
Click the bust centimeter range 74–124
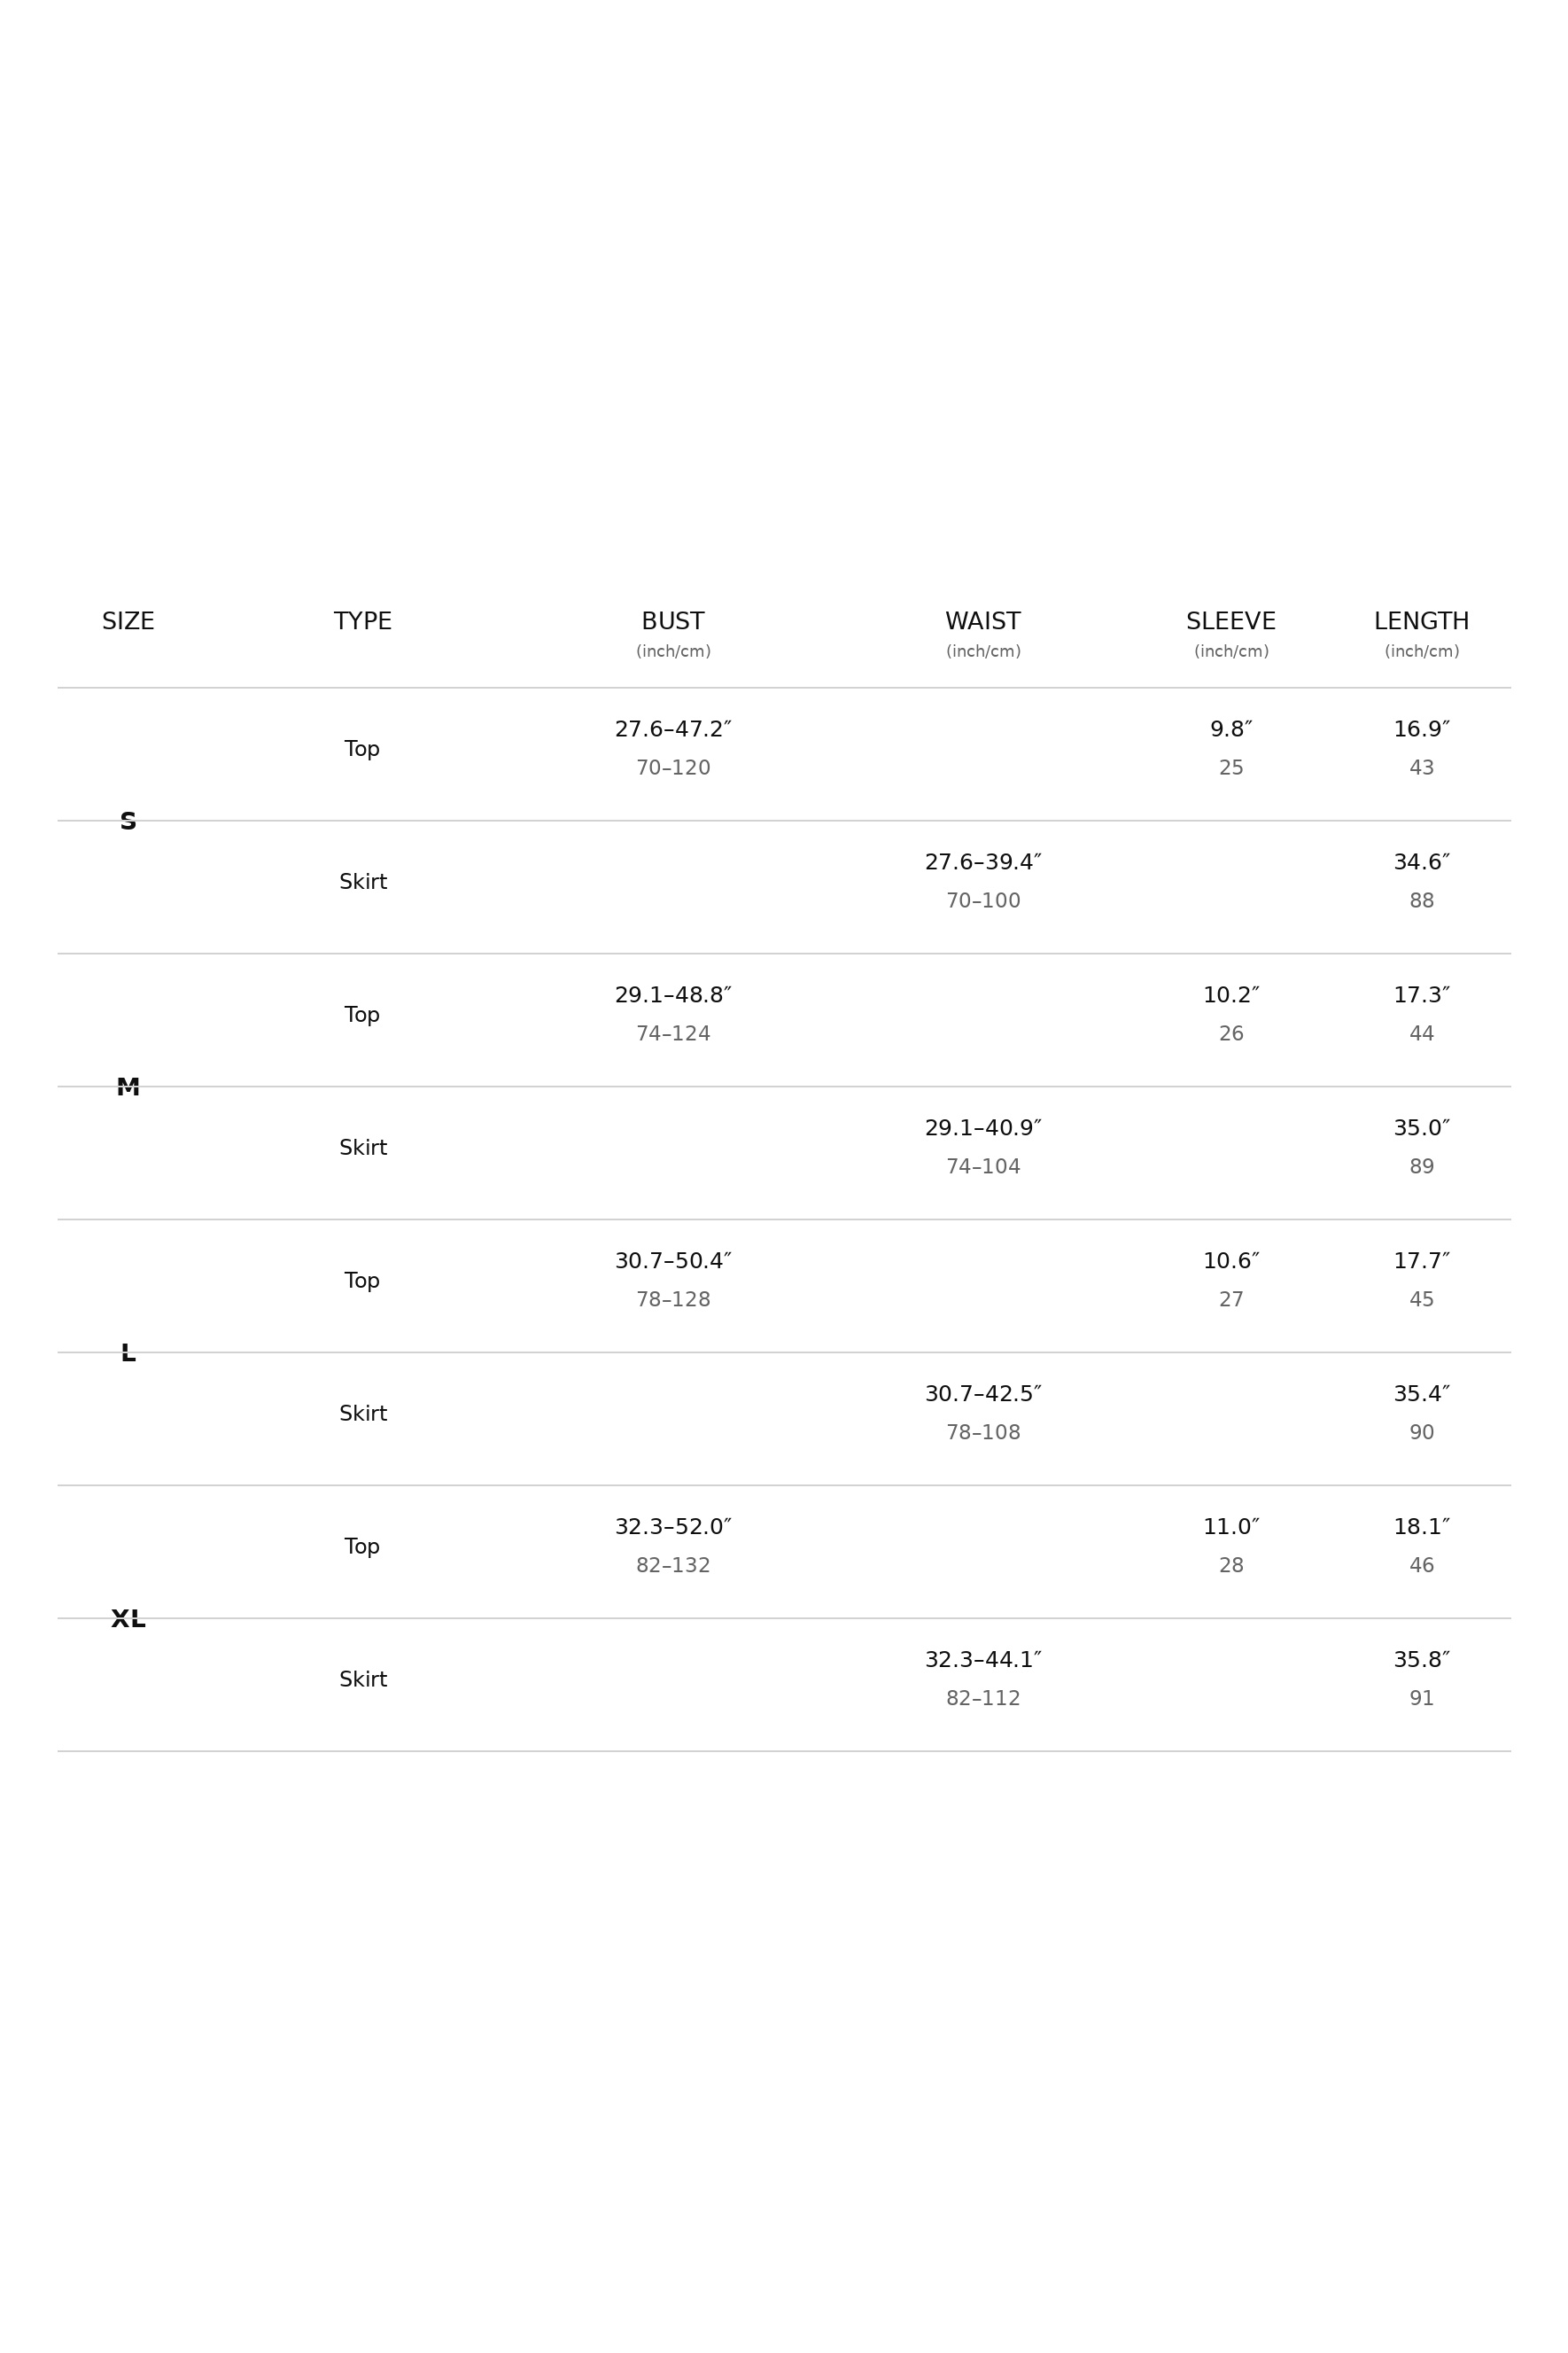point(673,1034)
